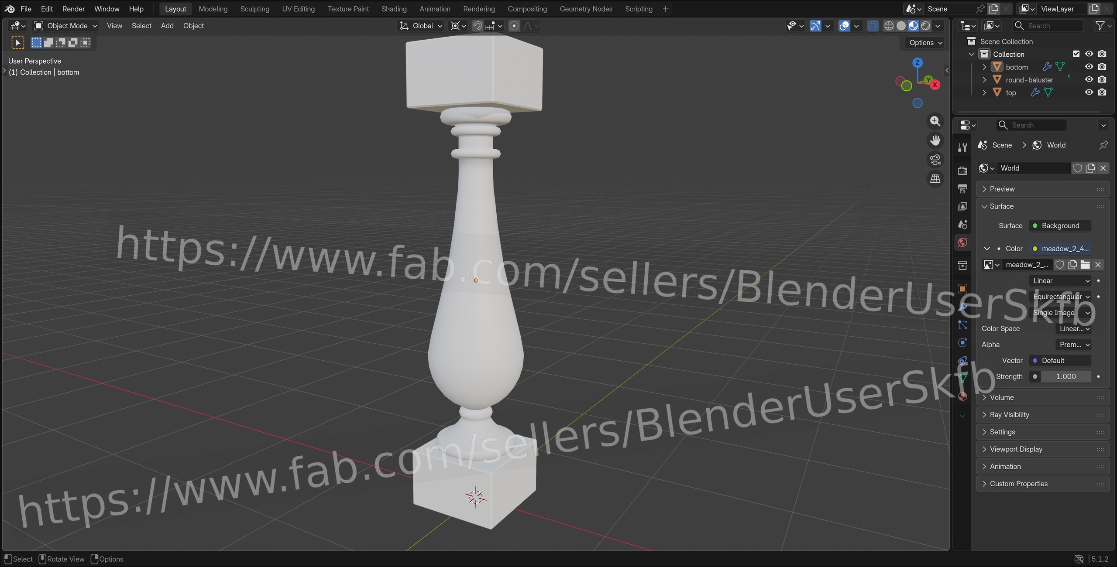Open the File menu
This screenshot has height=567, width=1117.
(x=26, y=9)
